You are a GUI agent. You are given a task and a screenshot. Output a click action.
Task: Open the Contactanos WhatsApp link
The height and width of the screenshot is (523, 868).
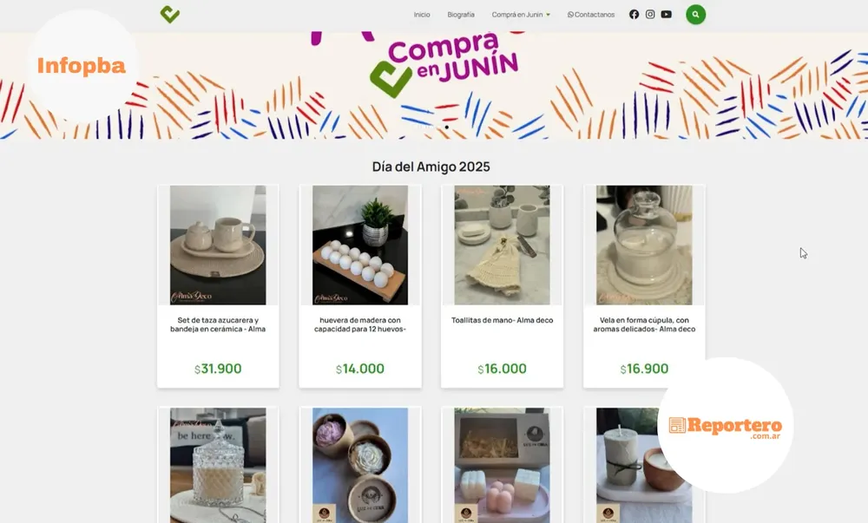coord(590,15)
